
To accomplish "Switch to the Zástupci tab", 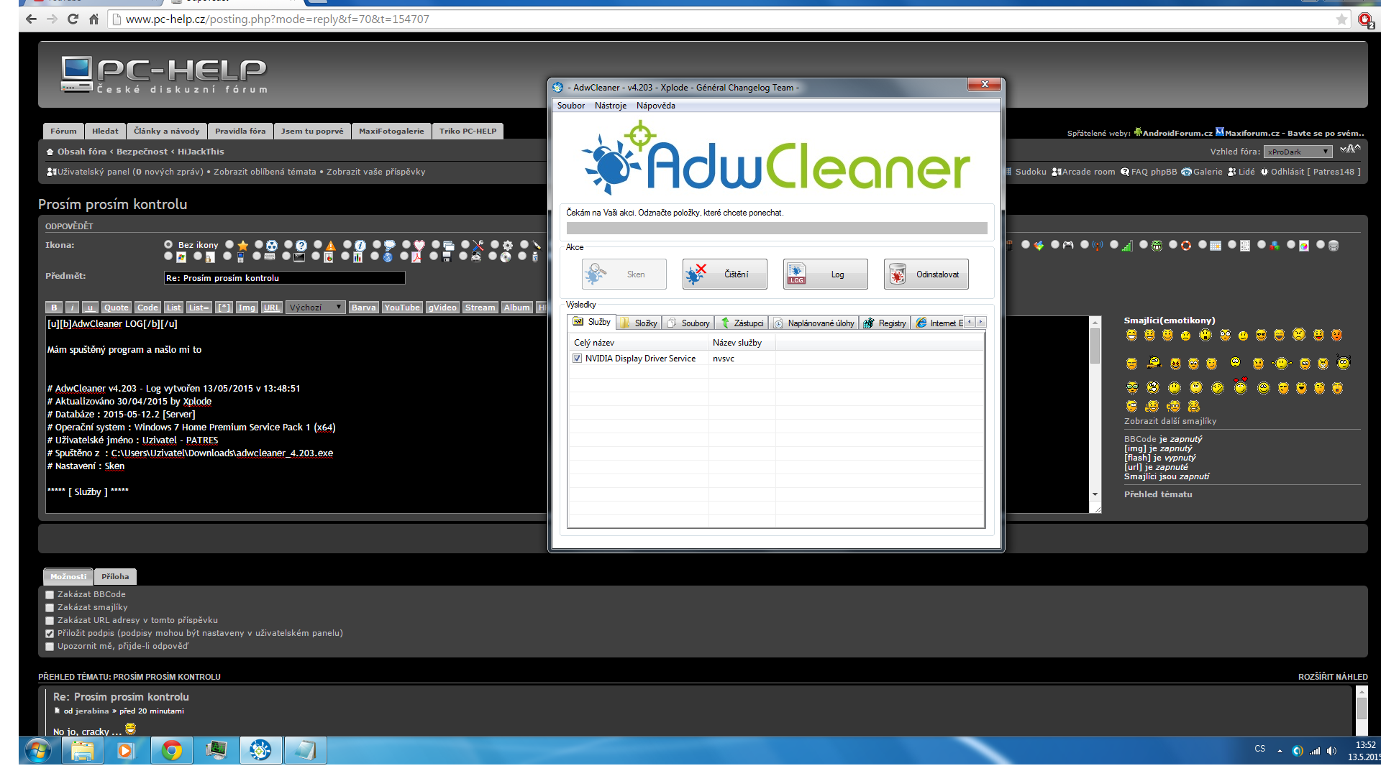I will point(742,323).
